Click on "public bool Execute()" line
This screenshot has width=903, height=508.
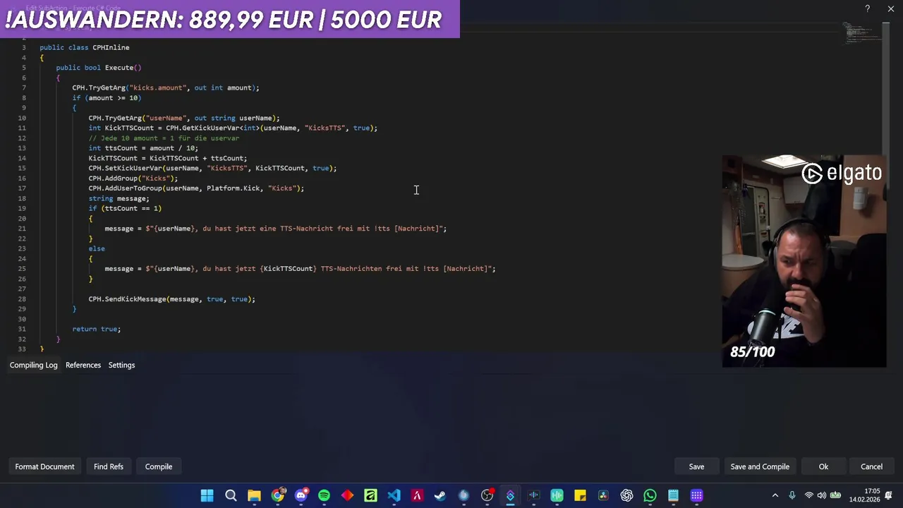point(99,68)
